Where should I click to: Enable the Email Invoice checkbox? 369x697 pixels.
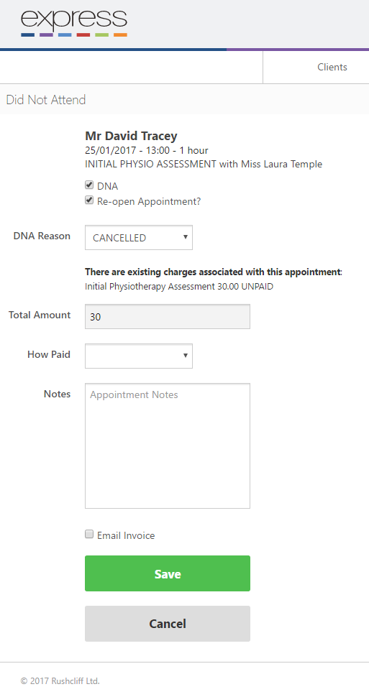(x=89, y=535)
